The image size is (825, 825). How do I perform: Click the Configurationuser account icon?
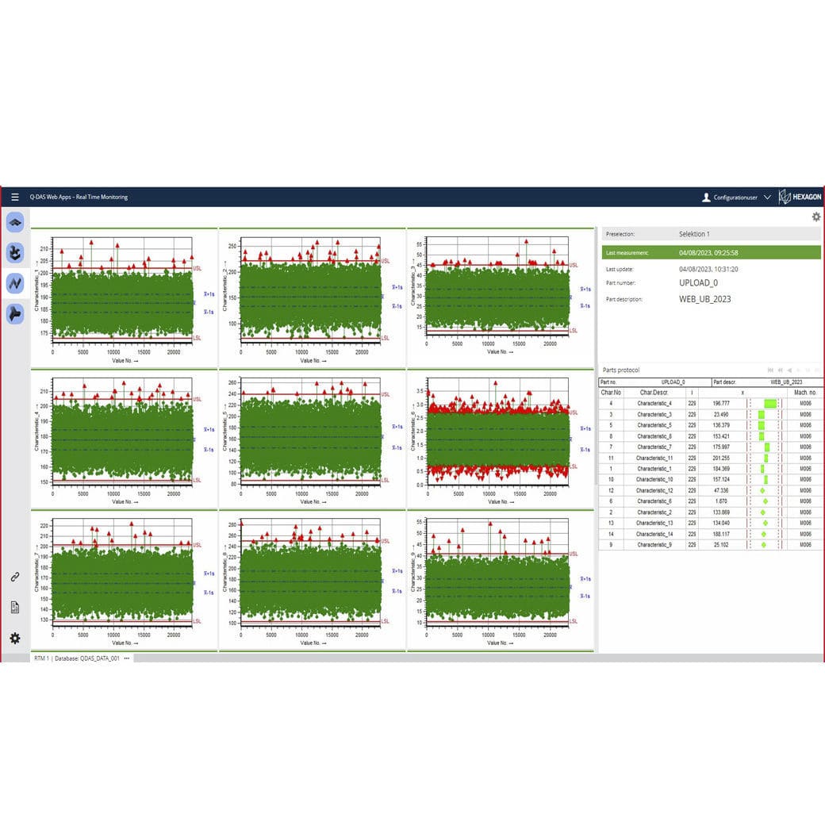pos(706,197)
